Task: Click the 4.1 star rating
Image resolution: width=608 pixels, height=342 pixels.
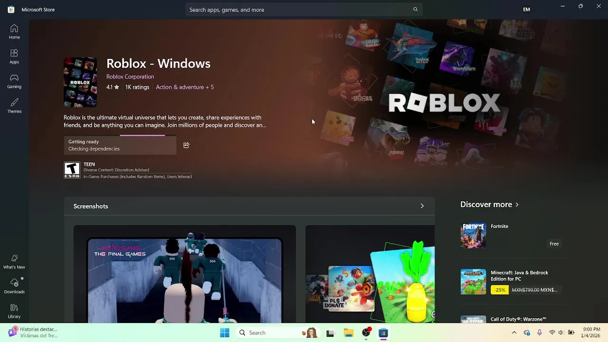Action: coord(113,87)
